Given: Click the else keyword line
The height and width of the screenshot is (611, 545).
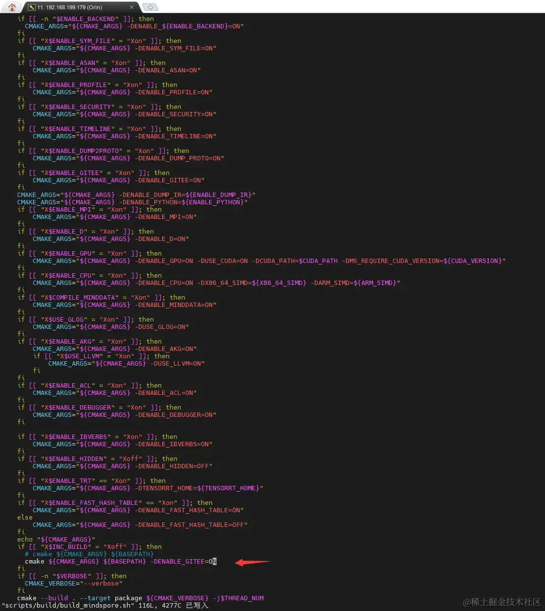Looking at the screenshot, I should (25, 518).
